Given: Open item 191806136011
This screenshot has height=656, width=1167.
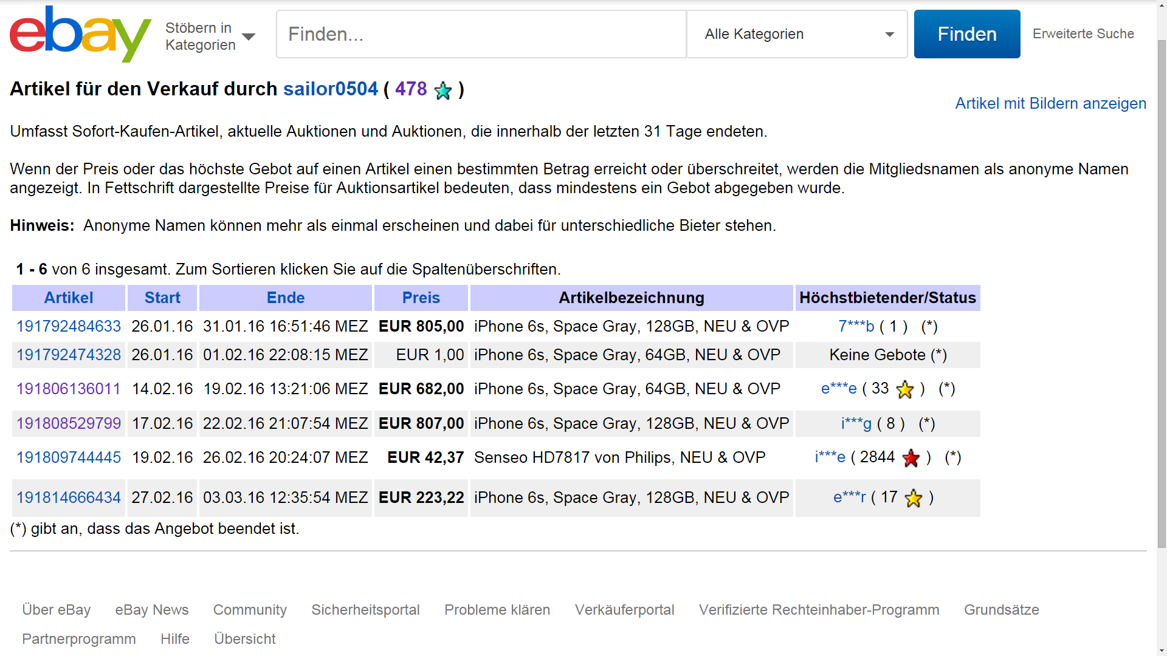Looking at the screenshot, I should coord(69,389).
